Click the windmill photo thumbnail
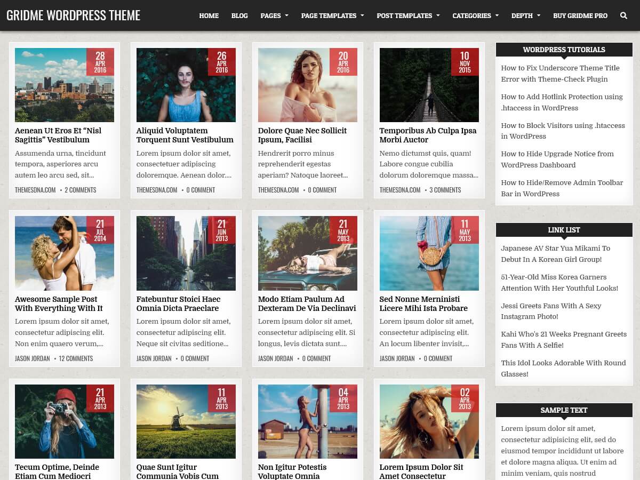 point(186,421)
